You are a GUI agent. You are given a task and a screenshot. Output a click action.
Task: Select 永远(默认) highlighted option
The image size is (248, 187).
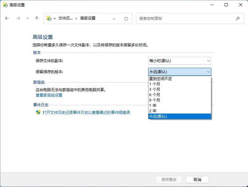[158, 116]
